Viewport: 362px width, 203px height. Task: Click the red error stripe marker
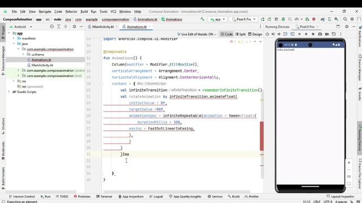point(262,136)
